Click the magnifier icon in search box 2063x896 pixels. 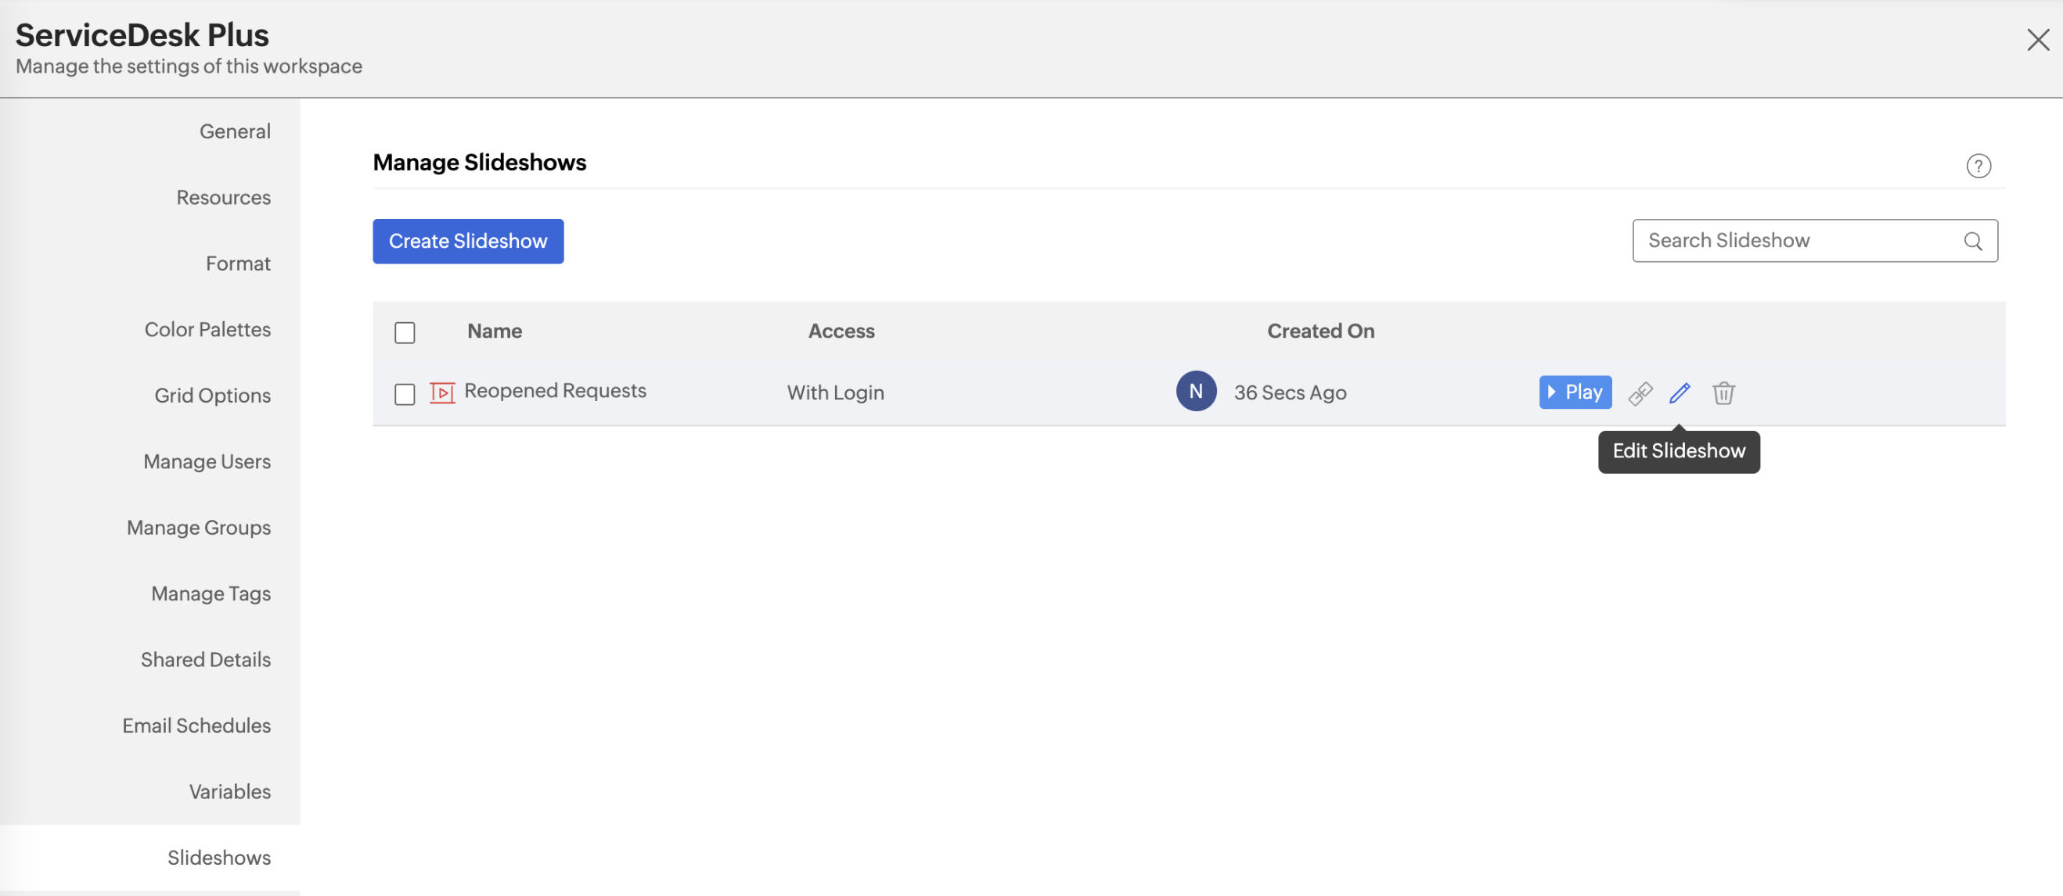1971,241
